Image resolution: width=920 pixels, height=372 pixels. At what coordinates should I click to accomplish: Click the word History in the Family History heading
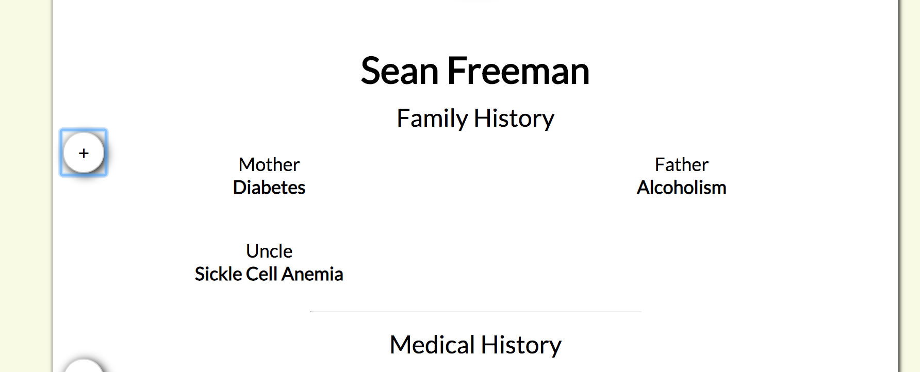pos(514,119)
